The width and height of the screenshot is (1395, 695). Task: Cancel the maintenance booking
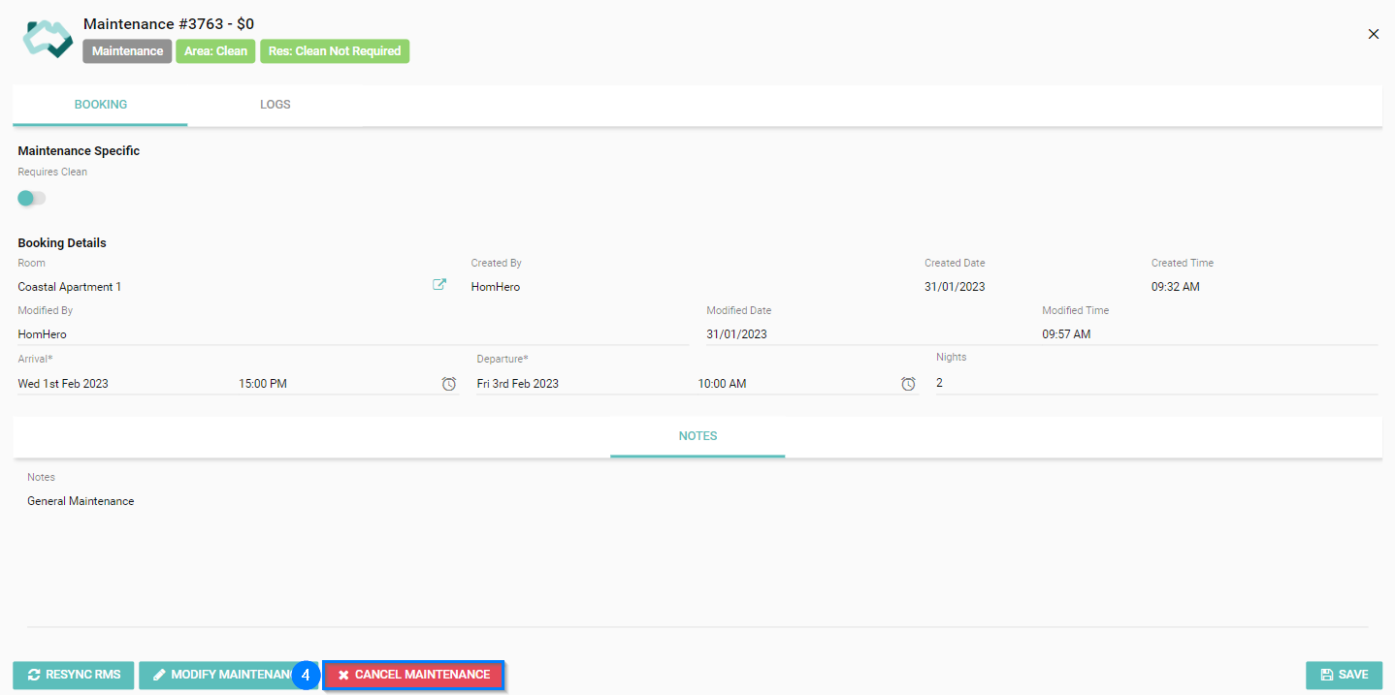coord(413,676)
